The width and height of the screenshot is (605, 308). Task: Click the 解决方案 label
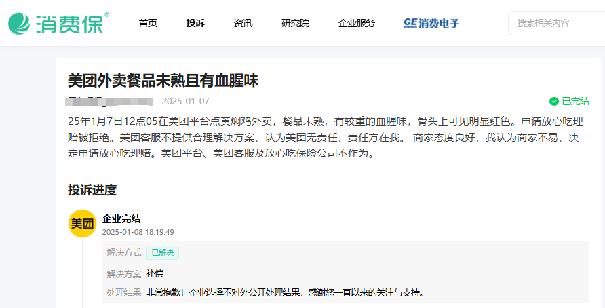click(124, 274)
